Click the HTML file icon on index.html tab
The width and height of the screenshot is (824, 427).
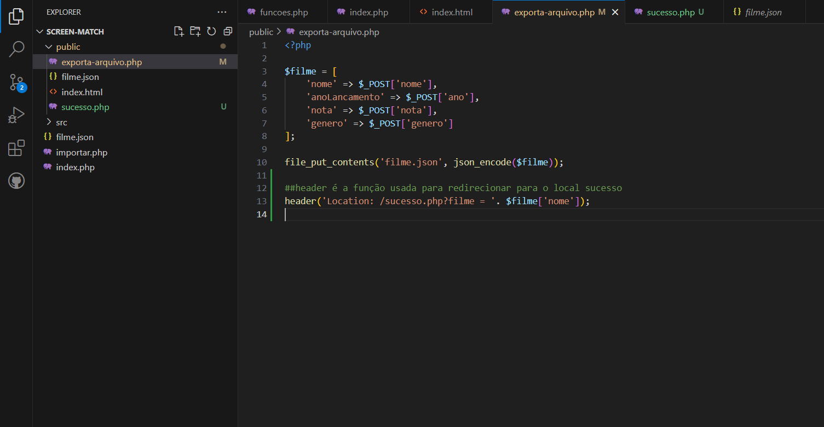pyautogui.click(x=423, y=12)
